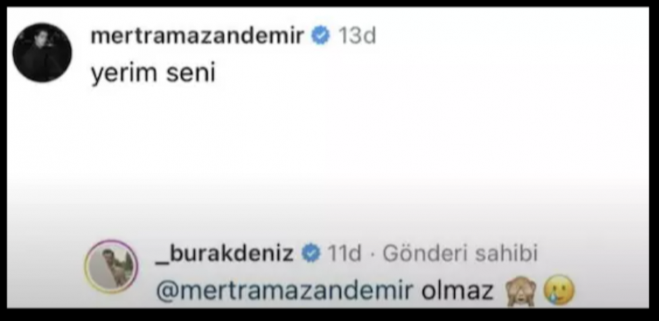Open mertramazandemir's dark profile picture

point(42,53)
